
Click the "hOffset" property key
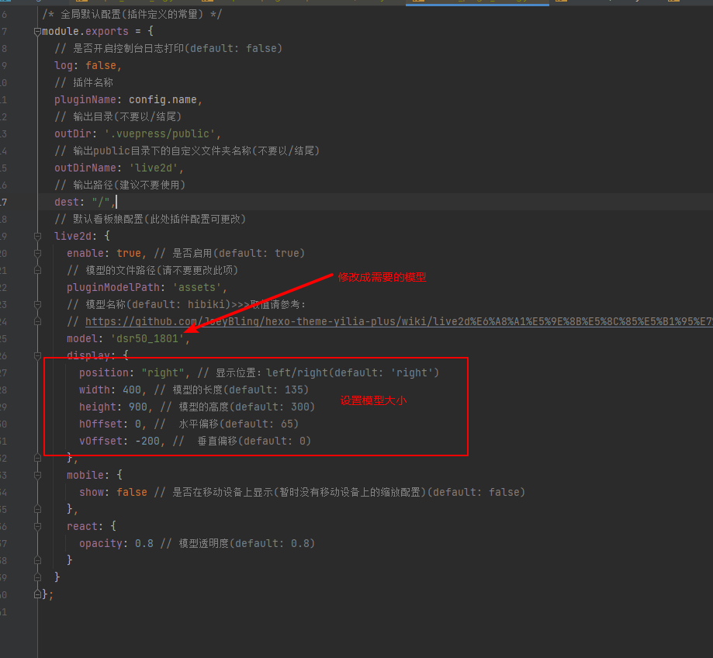(101, 424)
